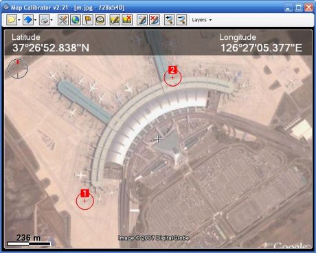Viewport: 316px width, 253px height.
Task: Open the Layers menu
Action: (202, 20)
